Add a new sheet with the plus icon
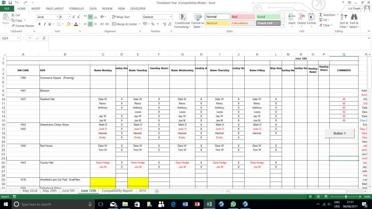This screenshot has width=372, height=209. 157,191
